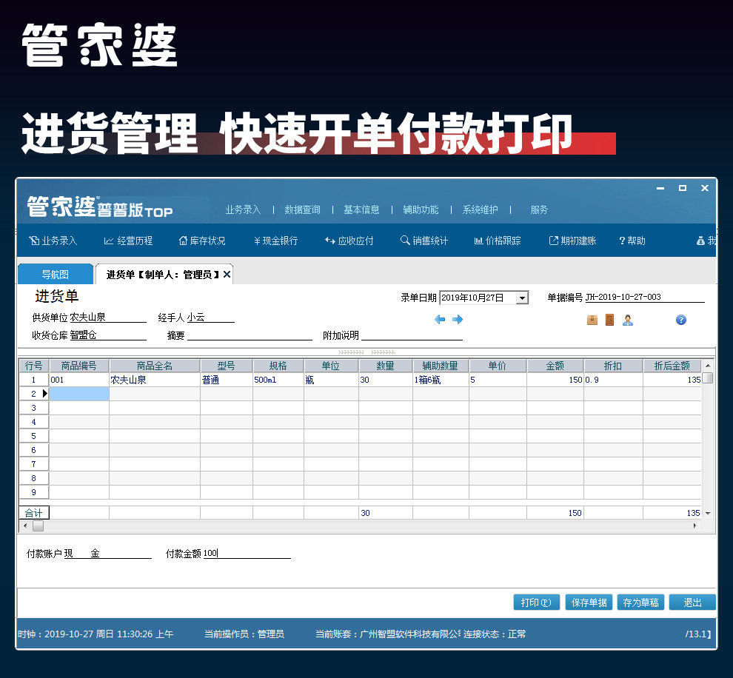Open the 辅助功能 menu
The width and height of the screenshot is (733, 678).
coord(421,209)
